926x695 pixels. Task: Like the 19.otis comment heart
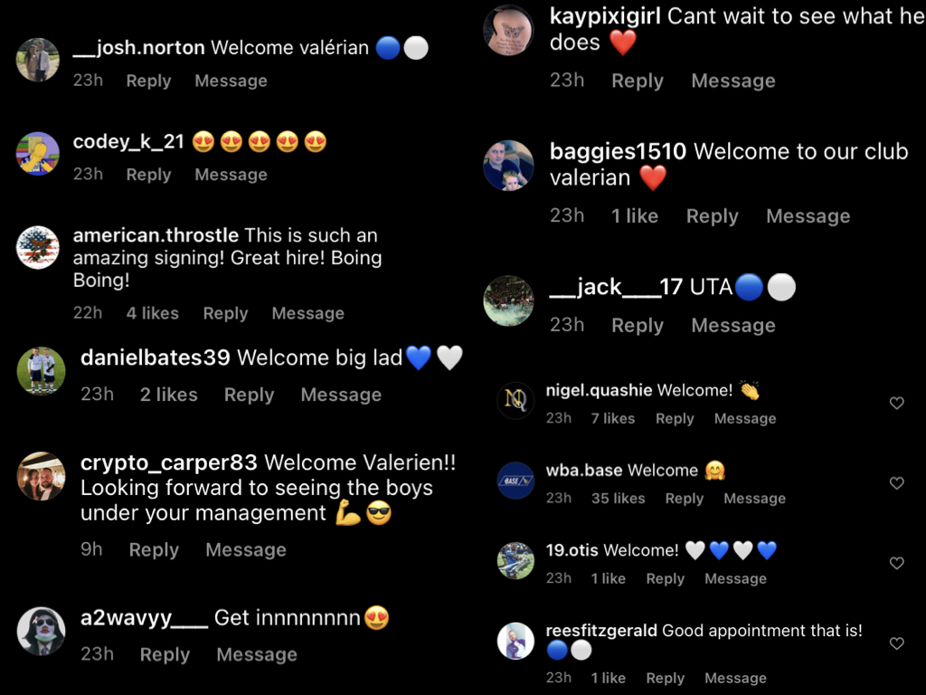click(896, 563)
